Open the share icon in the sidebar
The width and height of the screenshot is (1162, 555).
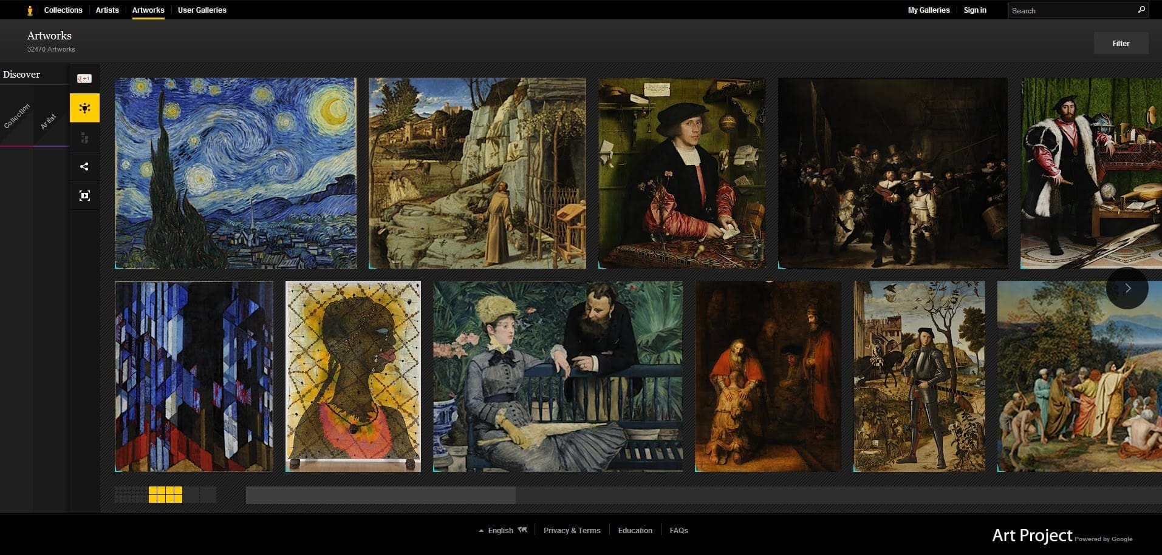pyautogui.click(x=84, y=167)
